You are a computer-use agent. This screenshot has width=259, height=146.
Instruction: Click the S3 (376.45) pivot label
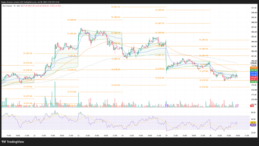(160, 78)
